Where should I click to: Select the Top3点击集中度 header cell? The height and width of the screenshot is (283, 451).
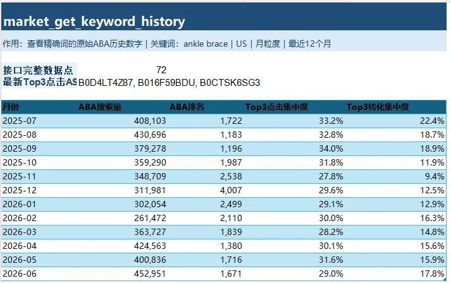tap(295, 107)
